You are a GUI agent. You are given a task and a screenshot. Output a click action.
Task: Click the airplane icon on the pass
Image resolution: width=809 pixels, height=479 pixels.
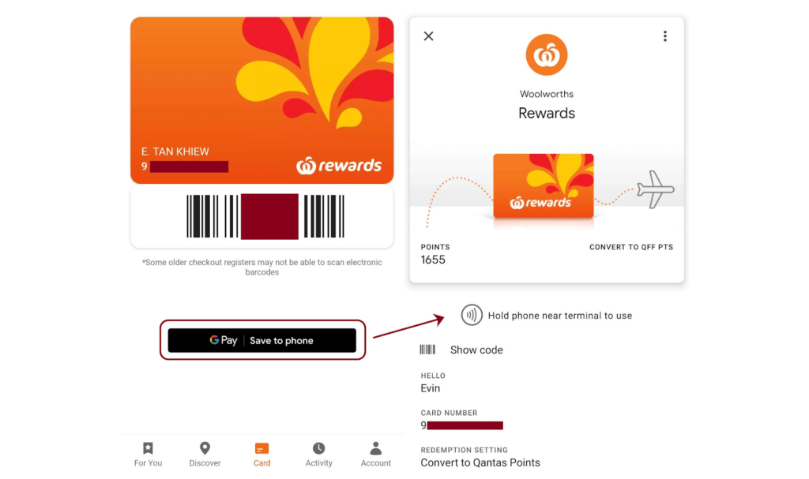655,189
